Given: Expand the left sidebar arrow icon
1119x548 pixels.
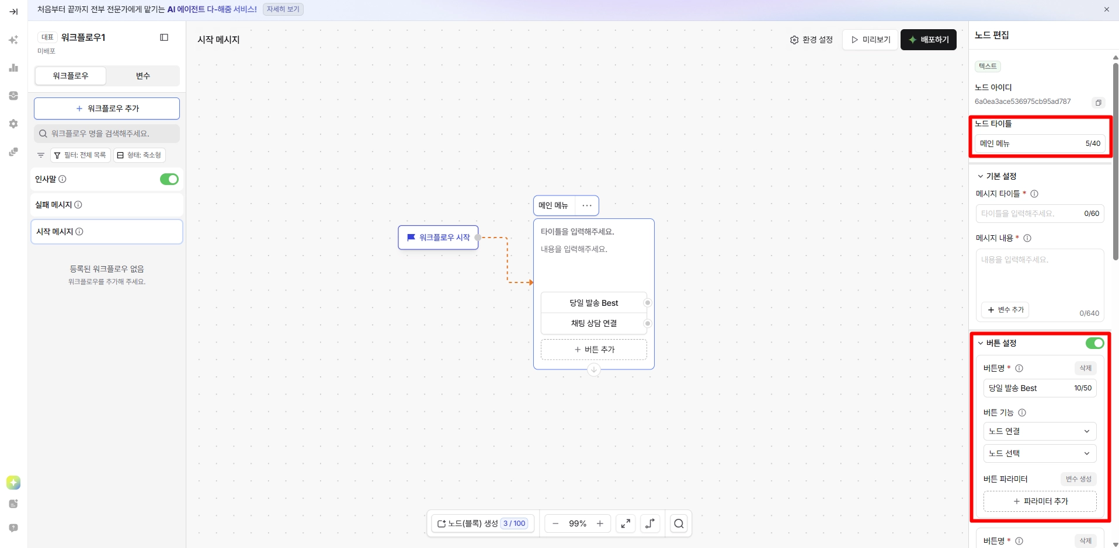Looking at the screenshot, I should click(13, 12).
